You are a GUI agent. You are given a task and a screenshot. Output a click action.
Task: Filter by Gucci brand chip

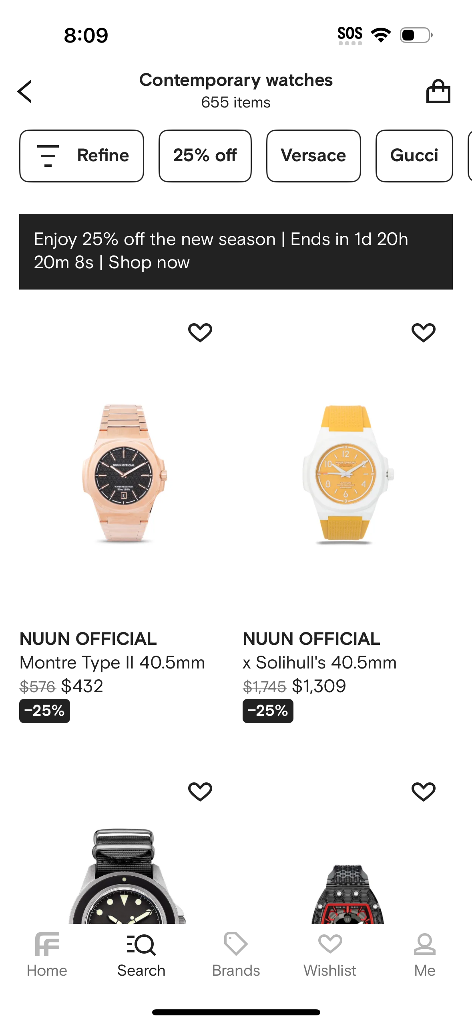point(414,156)
